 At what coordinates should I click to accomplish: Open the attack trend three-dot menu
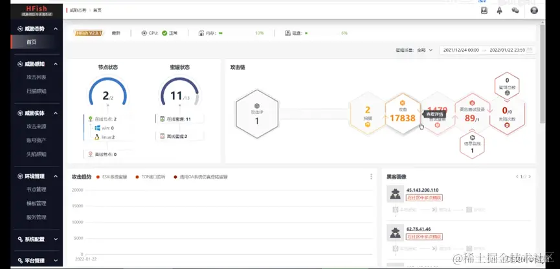tap(371, 177)
